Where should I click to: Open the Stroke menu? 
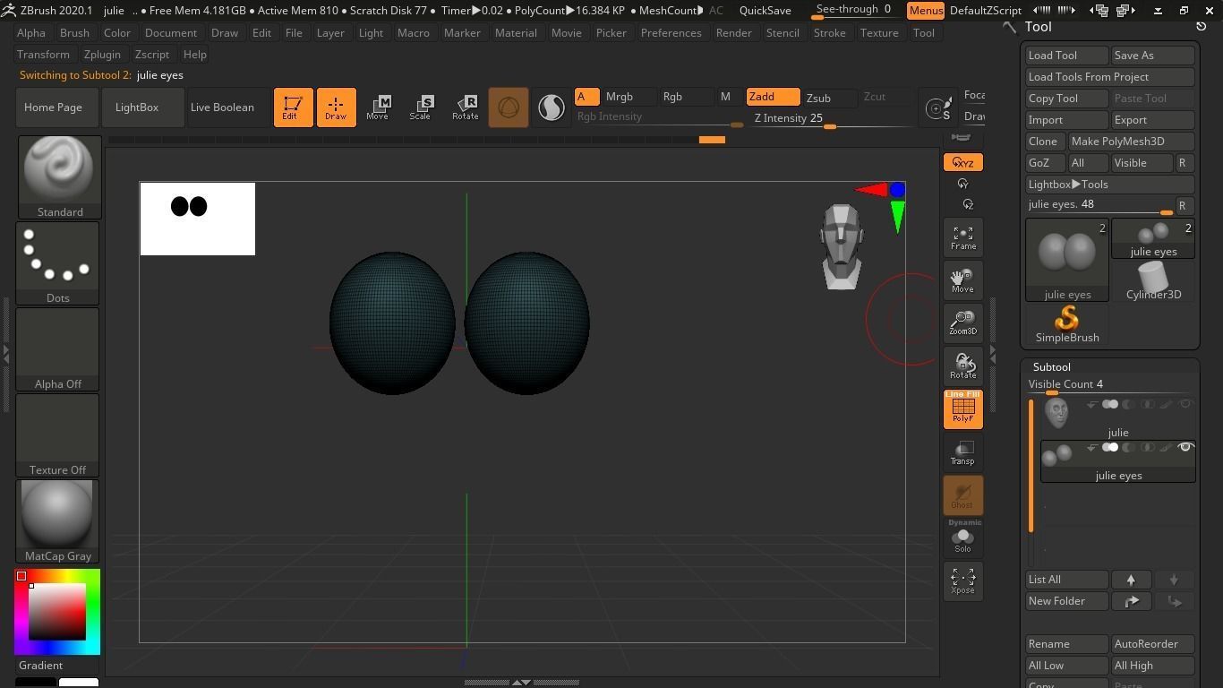click(x=829, y=33)
